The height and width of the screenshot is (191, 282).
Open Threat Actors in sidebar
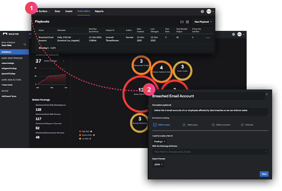pos(7,85)
